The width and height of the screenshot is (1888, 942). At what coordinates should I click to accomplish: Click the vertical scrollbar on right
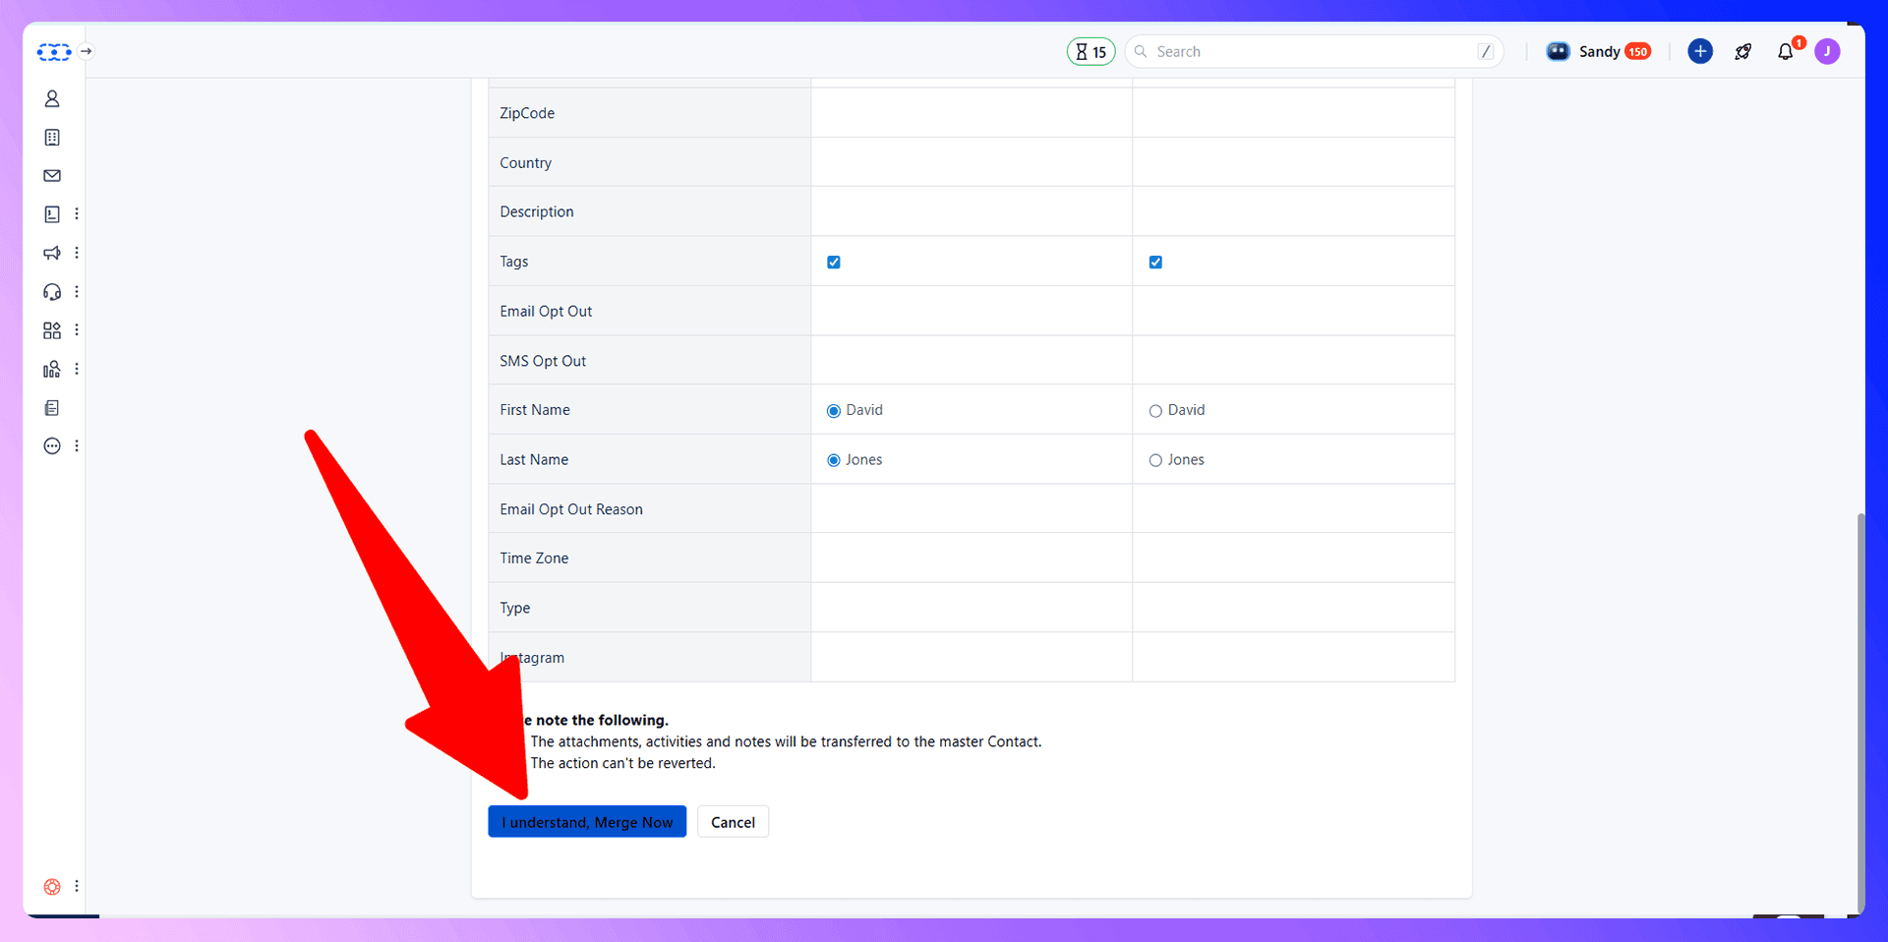(x=1859, y=713)
